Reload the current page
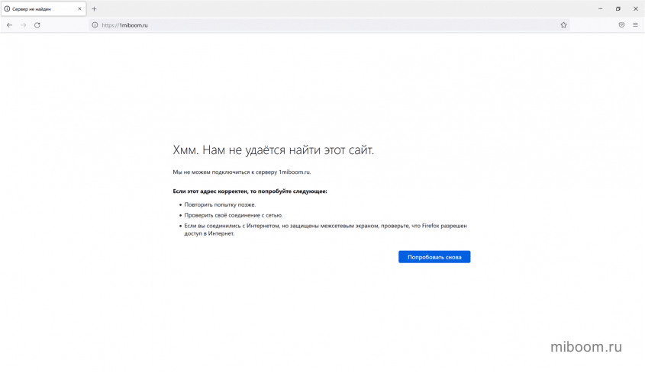Image resolution: width=645 pixels, height=373 pixels. (x=37, y=25)
